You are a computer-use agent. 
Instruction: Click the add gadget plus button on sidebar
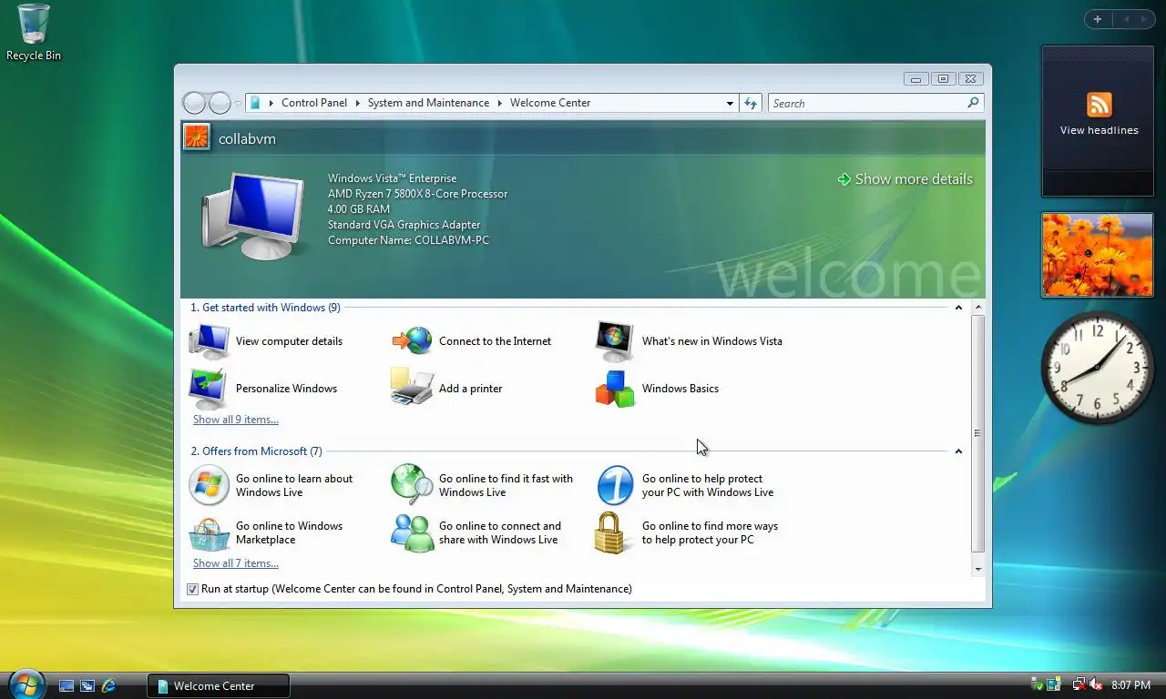(1098, 19)
